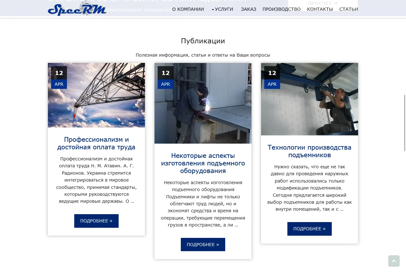The height and width of the screenshot is (273, 406).
Task: Click the scroll-to-top arrow button
Action: pos(394,261)
